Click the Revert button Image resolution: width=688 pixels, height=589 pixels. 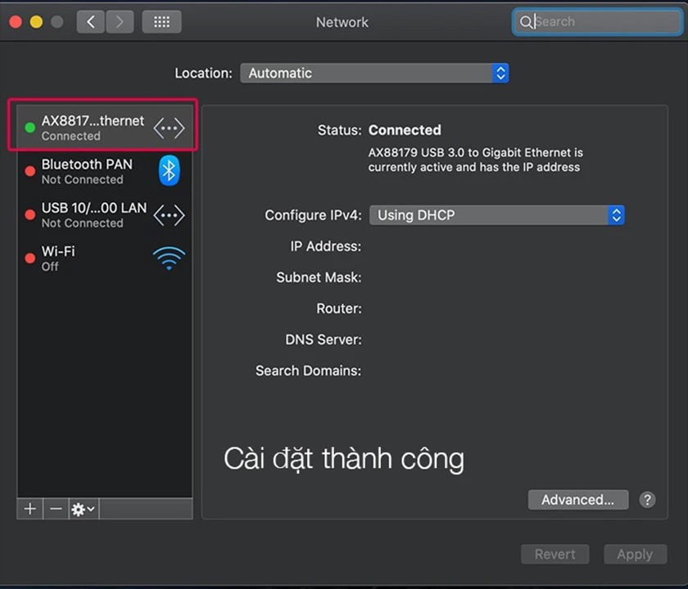554,554
